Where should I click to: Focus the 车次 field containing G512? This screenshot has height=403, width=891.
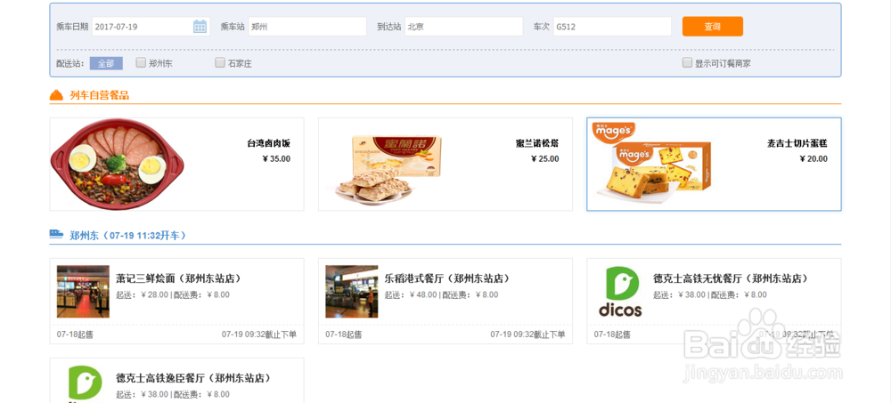[x=613, y=26]
